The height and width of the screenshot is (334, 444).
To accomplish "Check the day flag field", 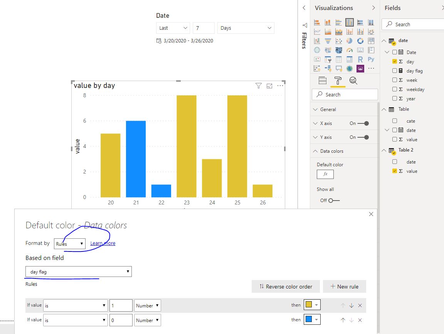I will [x=394, y=71].
